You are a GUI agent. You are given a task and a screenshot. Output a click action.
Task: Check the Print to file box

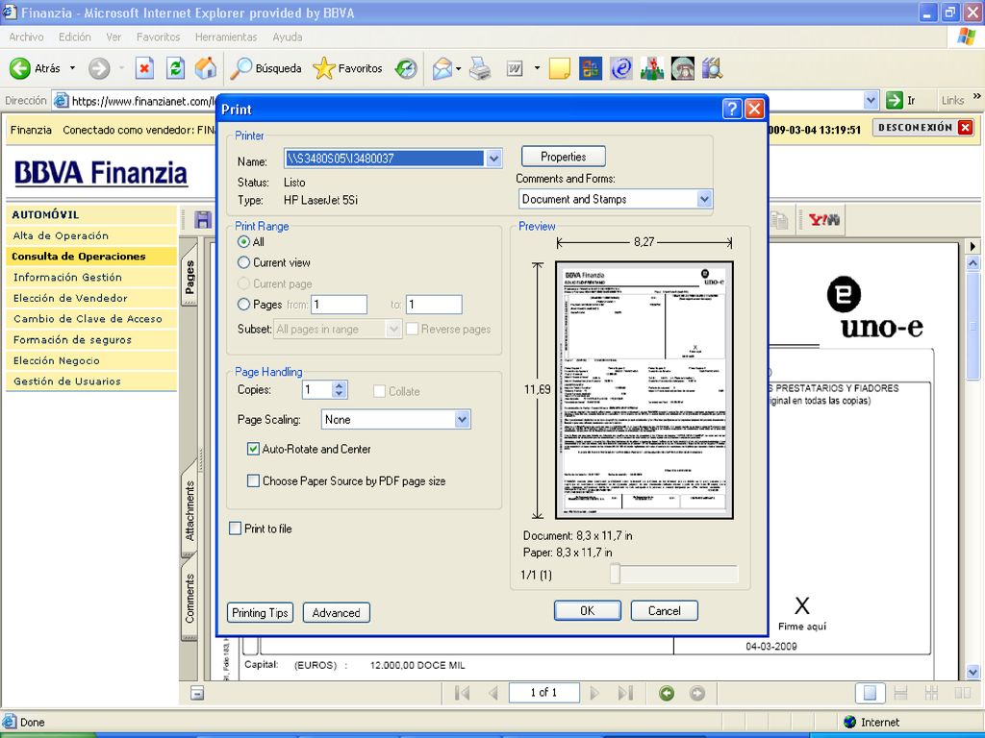pyautogui.click(x=235, y=529)
